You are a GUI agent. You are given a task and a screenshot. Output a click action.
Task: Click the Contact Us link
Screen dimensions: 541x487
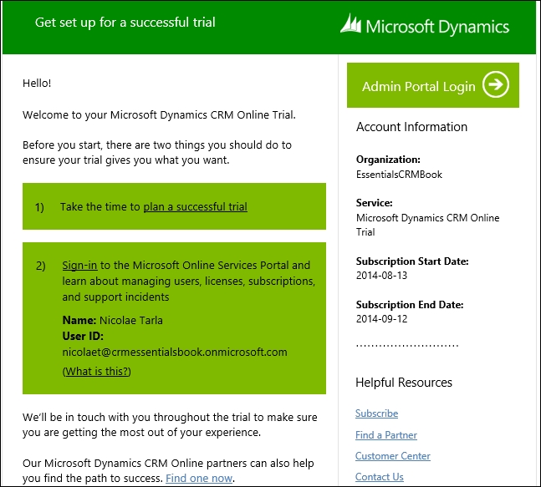coord(379,477)
